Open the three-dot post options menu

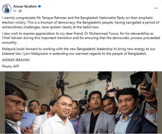point(156,8)
